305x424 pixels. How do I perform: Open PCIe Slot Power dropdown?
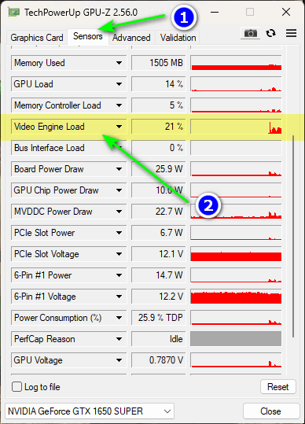[119, 233]
